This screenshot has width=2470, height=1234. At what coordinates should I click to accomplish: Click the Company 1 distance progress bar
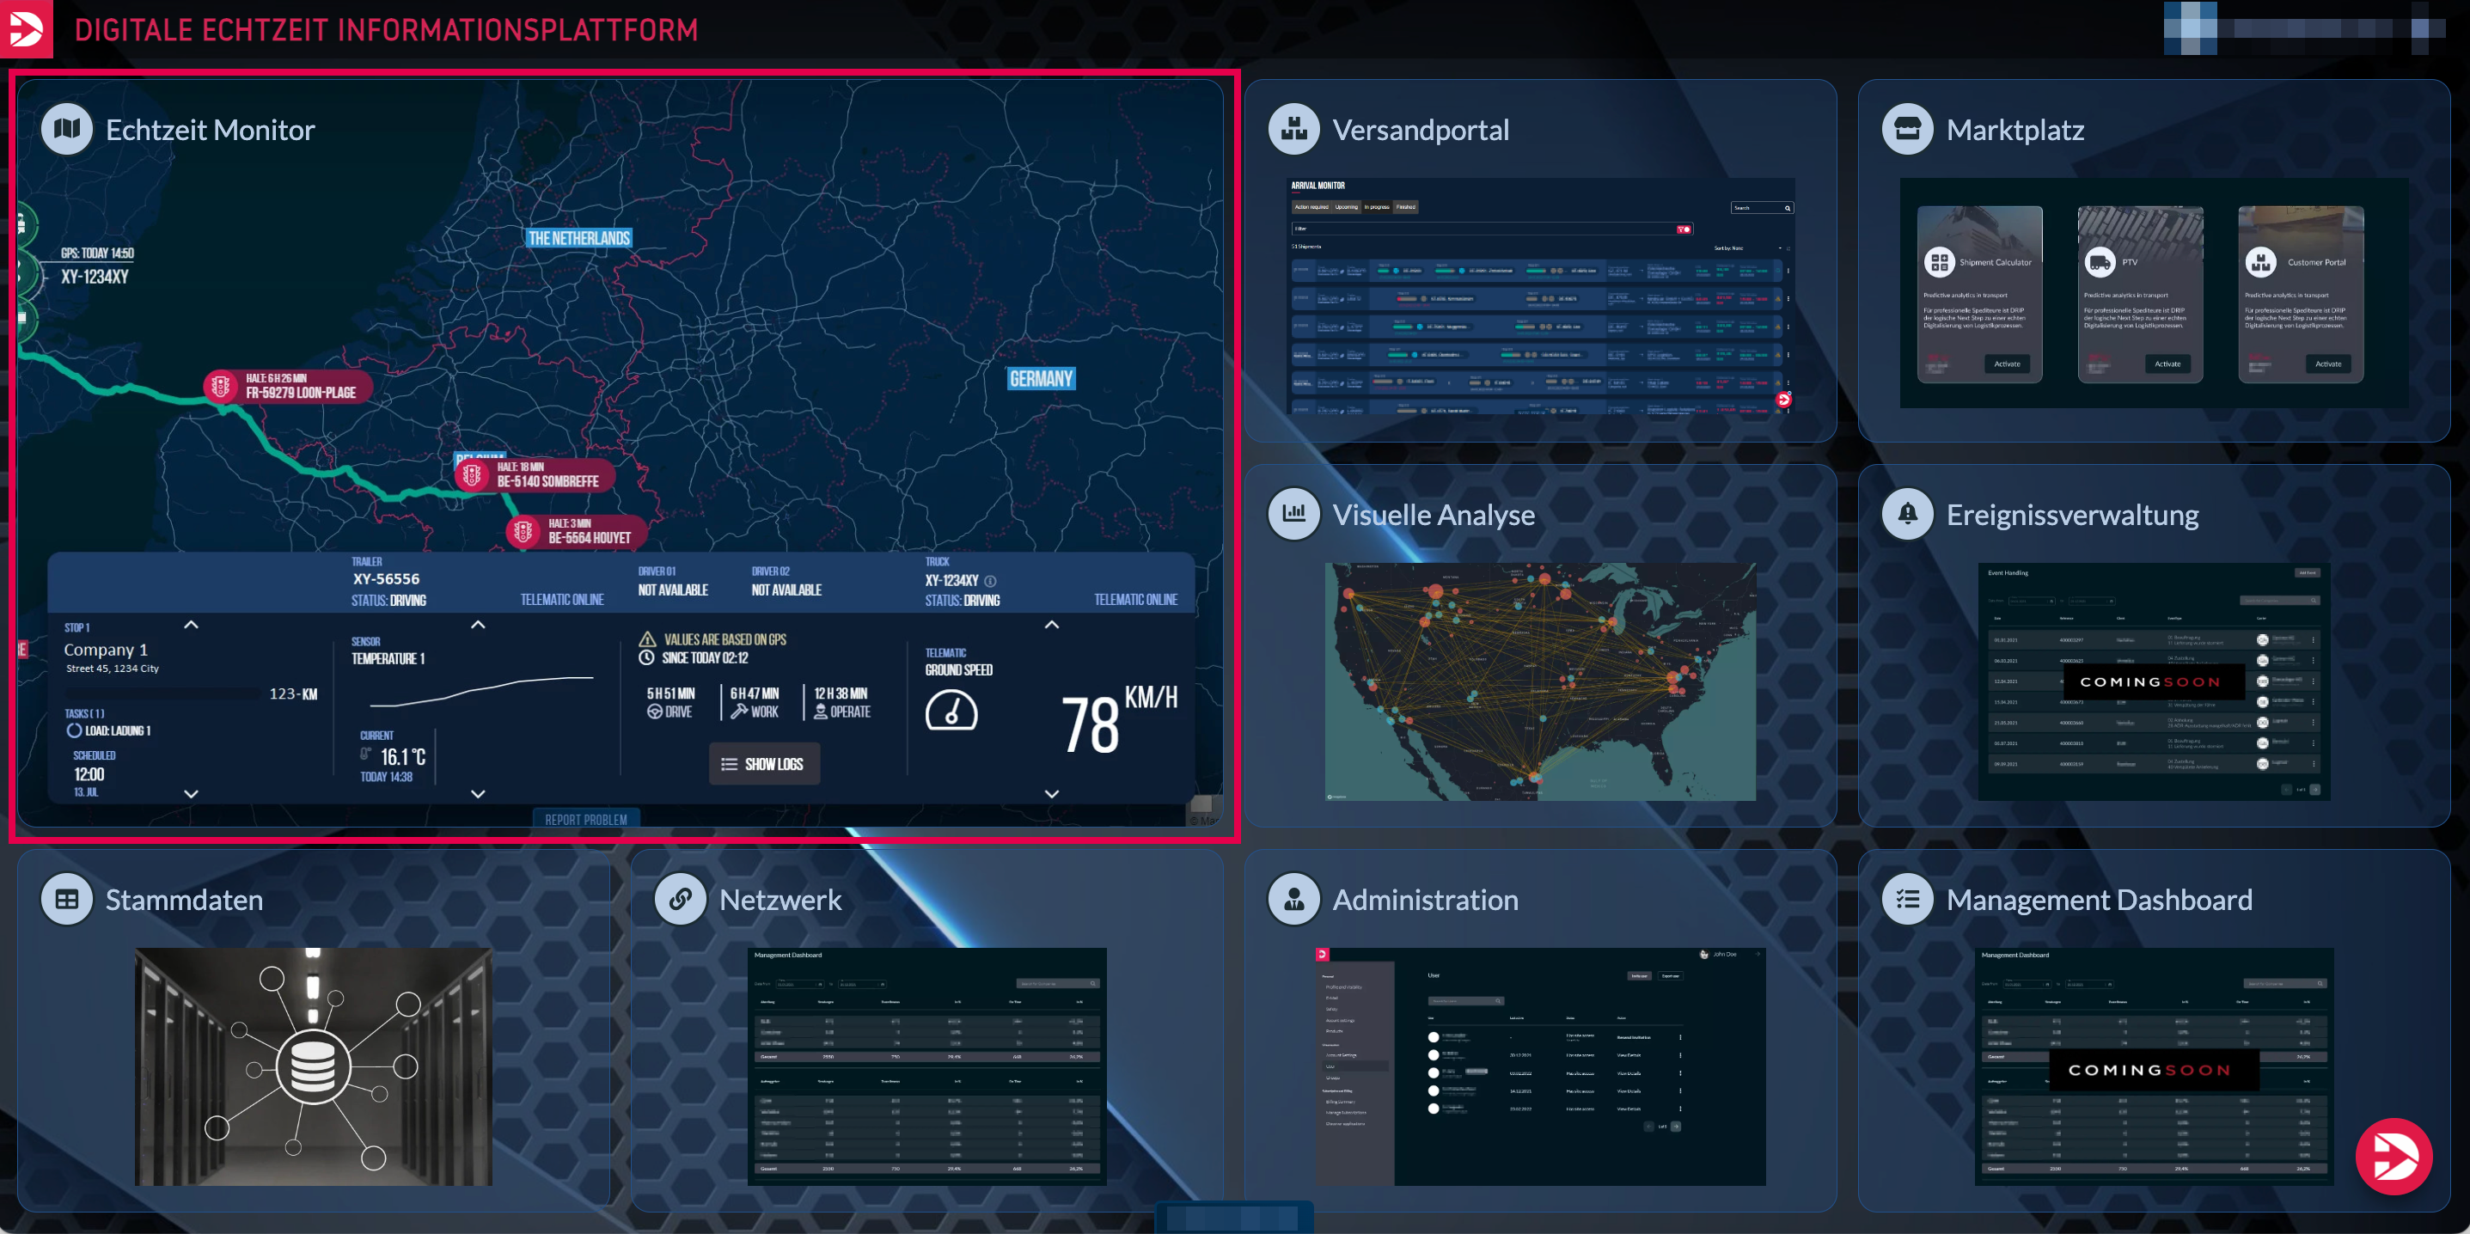point(163,693)
